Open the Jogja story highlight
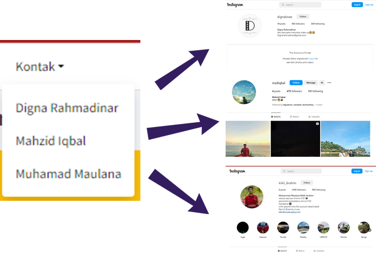Image resolution: width=376 pixels, height=254 pixels. tap(242, 228)
